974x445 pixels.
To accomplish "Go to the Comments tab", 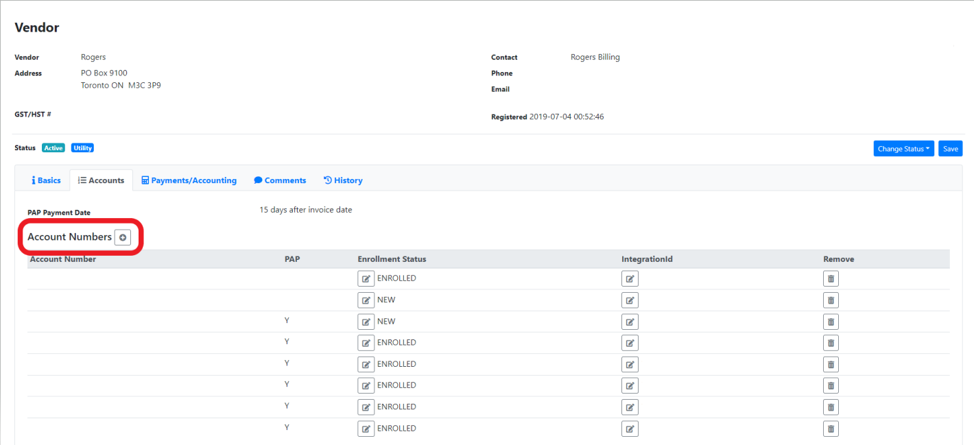I will pos(280,180).
